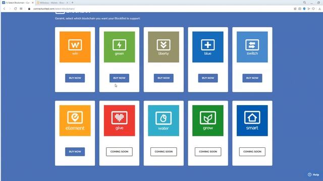
Task: Click the padlock site security icon
Action: pyautogui.click(x=29, y=9)
